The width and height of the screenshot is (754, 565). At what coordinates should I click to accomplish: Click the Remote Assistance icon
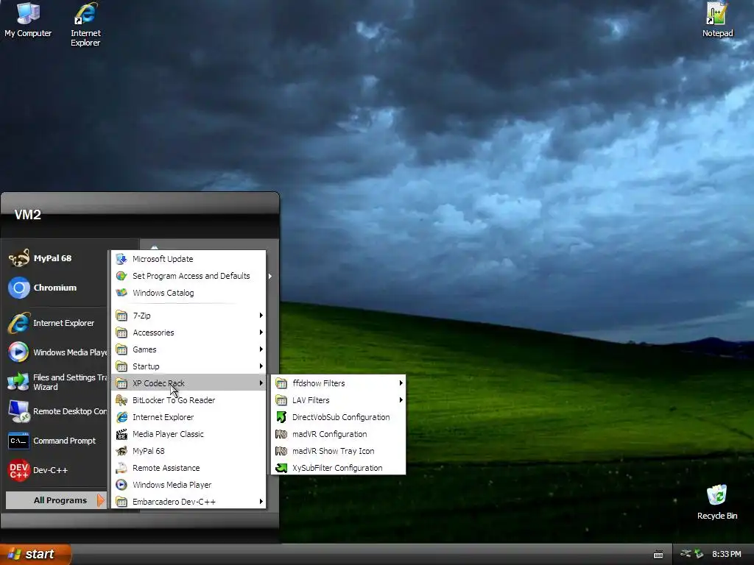(121, 468)
